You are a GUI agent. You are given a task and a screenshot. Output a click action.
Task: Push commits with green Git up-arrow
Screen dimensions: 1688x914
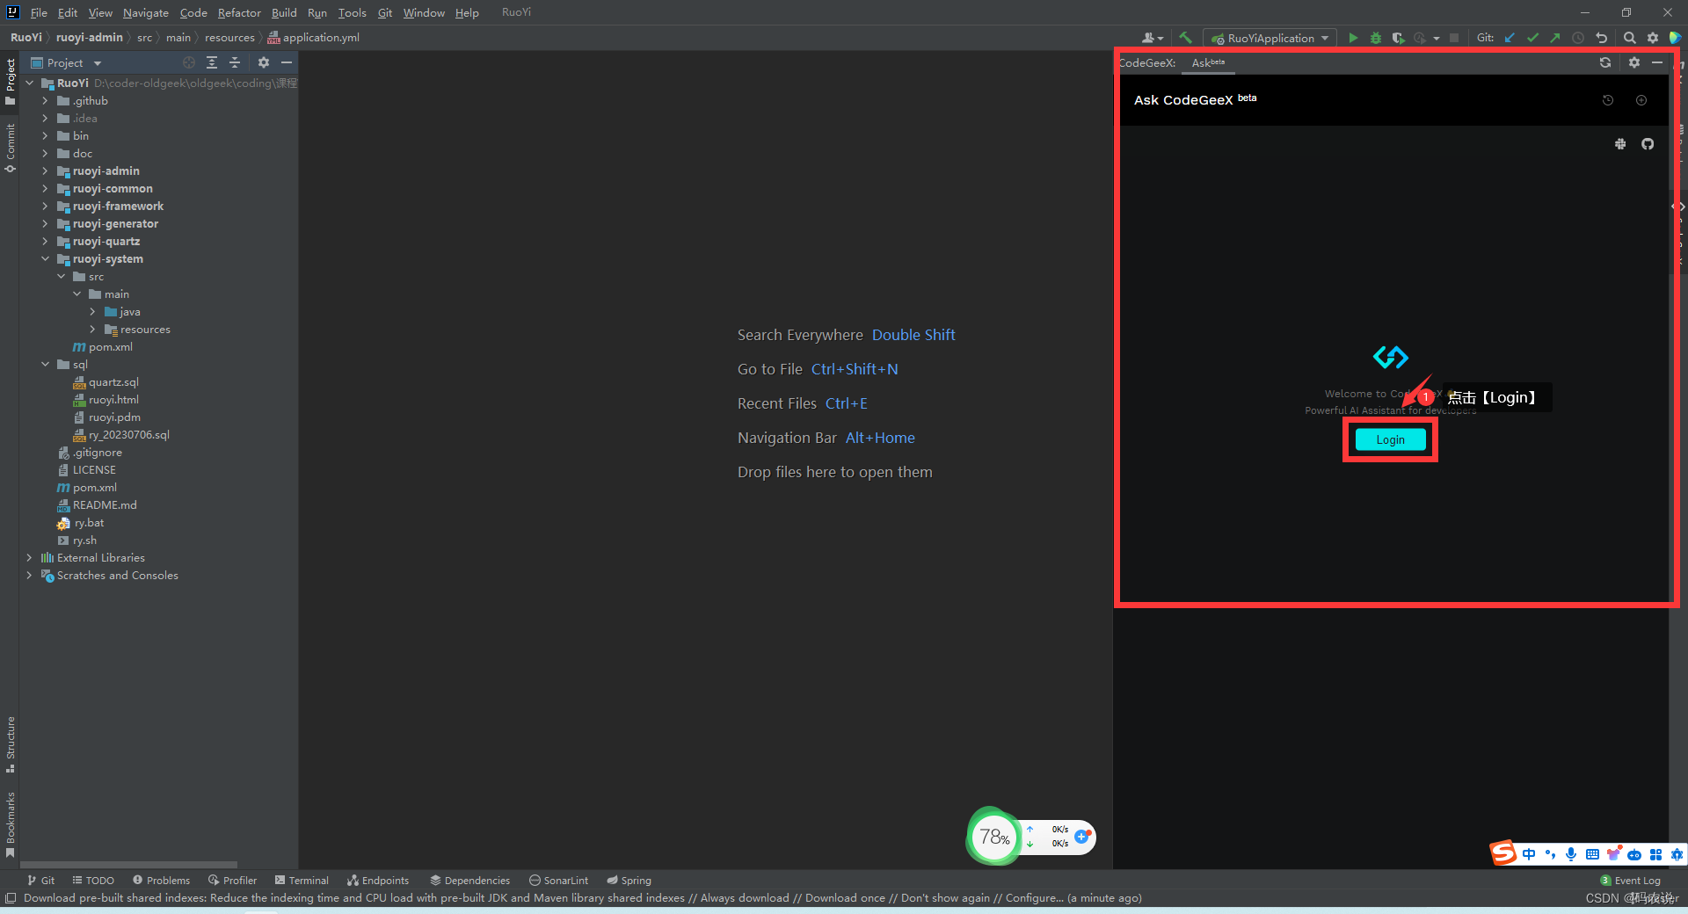[1555, 38]
